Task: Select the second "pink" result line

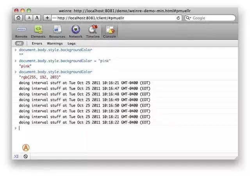Action: pos(25,66)
